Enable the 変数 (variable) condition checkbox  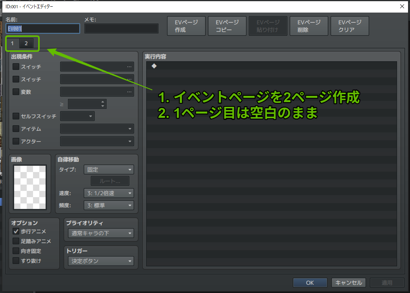15,92
